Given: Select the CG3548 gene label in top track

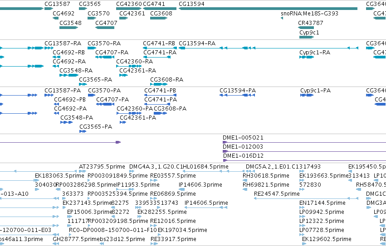Looking at the screenshot, I should click(70, 23).
